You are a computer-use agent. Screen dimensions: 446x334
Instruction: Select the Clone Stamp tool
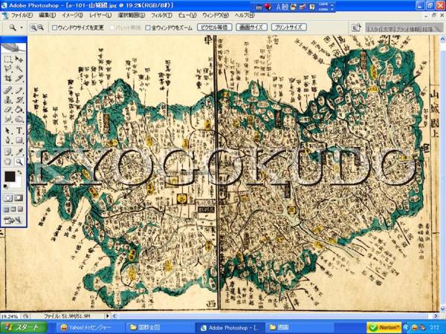click(8, 100)
